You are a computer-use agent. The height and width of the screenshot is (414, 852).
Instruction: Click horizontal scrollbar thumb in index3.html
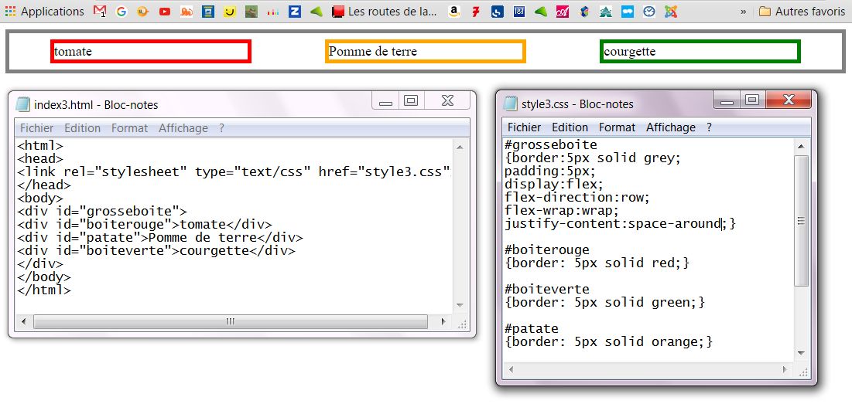pyautogui.click(x=230, y=321)
